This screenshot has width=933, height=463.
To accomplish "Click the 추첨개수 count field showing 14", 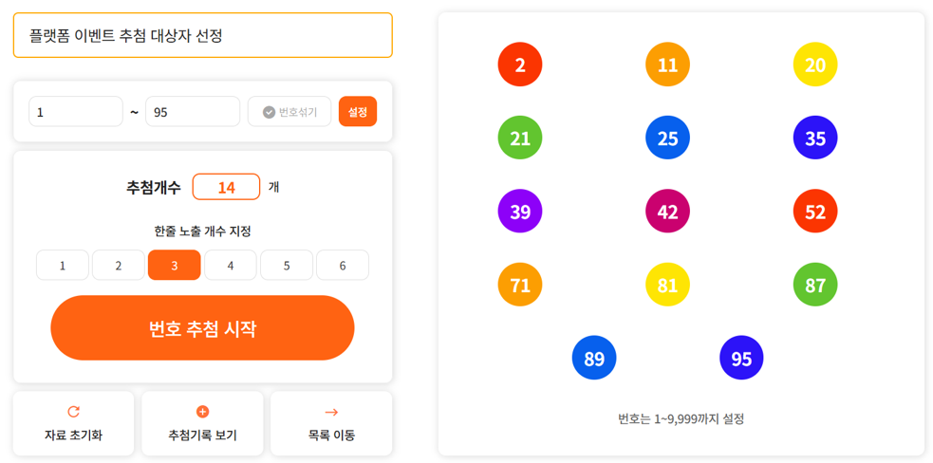I will pyautogui.click(x=226, y=187).
